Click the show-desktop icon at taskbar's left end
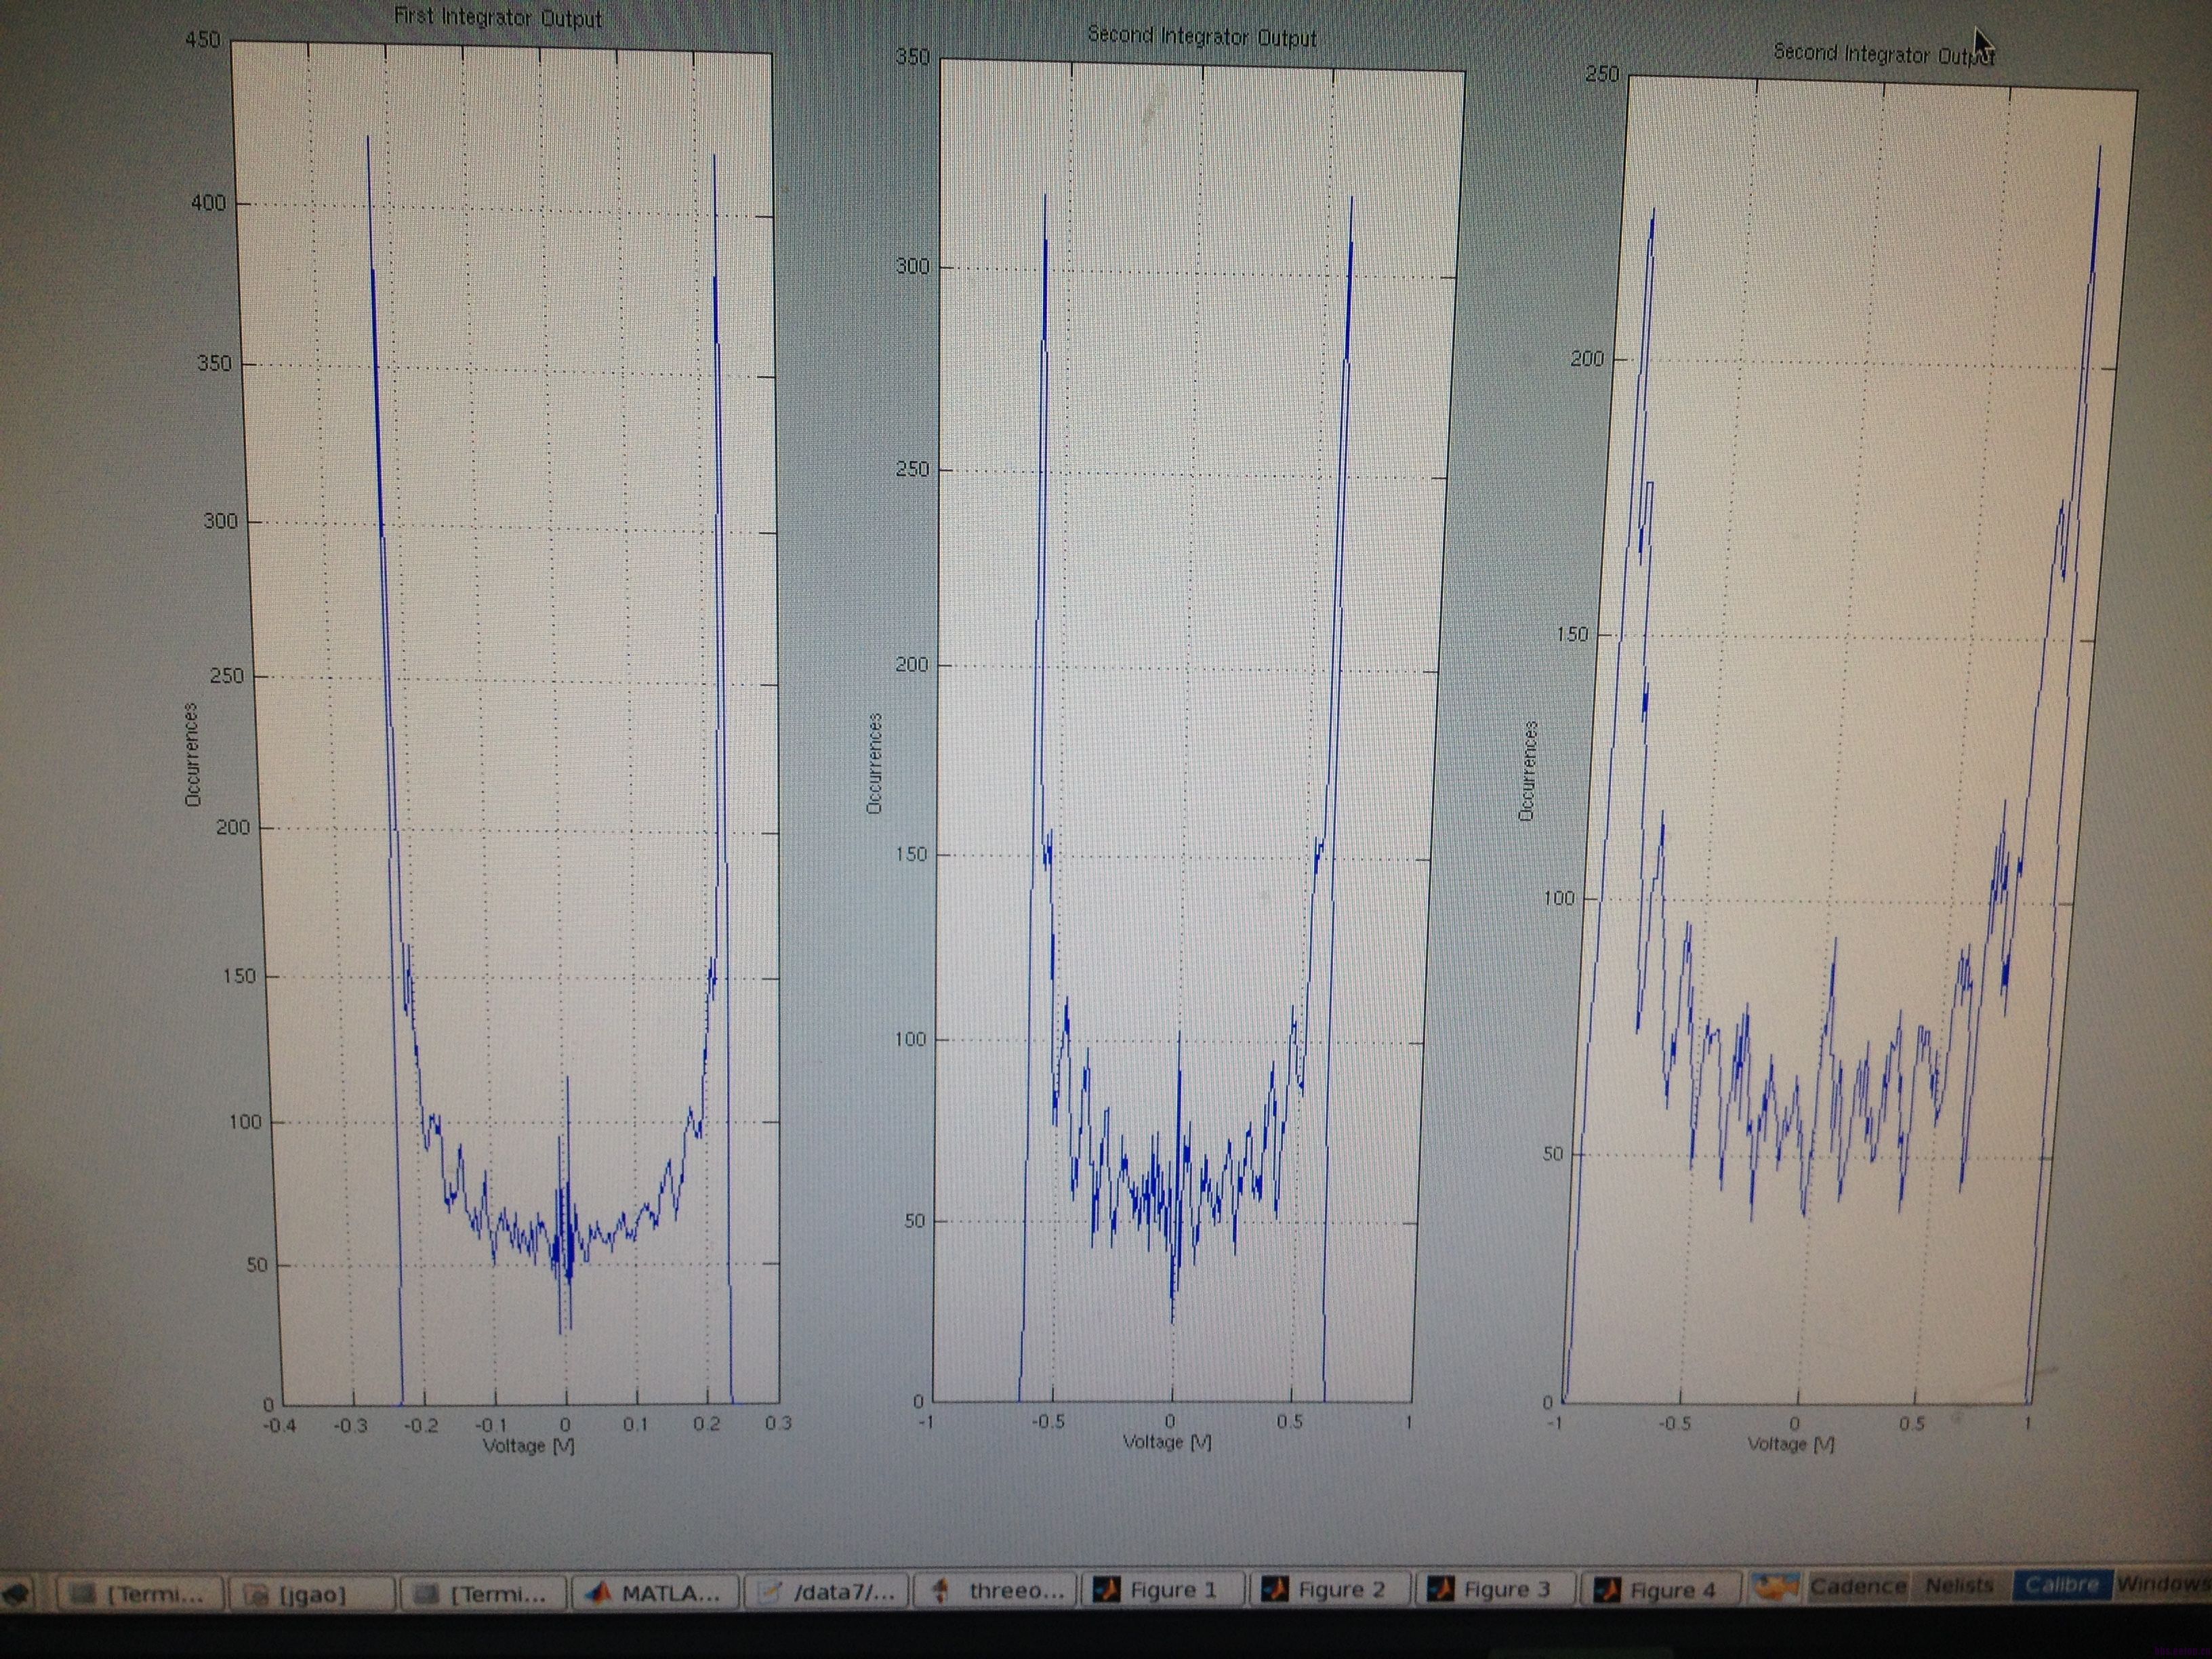Viewport: 2212px width, 1659px height. (x=17, y=1593)
